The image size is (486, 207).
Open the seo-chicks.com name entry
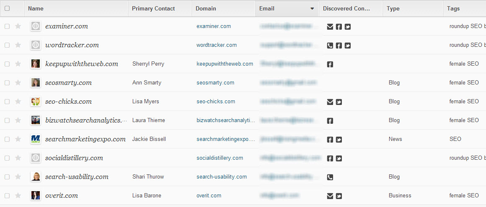click(x=68, y=102)
